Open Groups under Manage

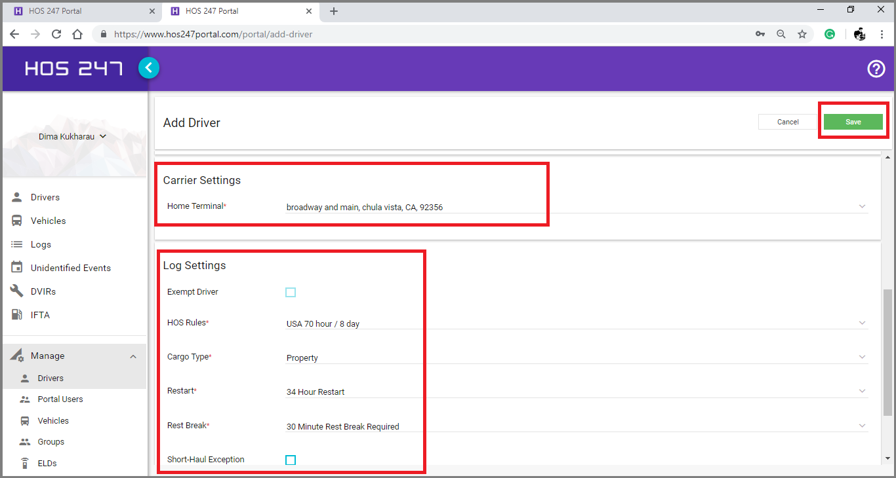point(51,442)
